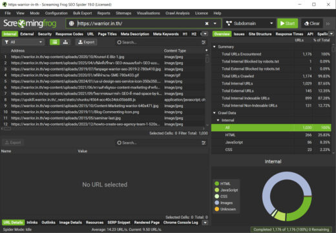Open the Inlinks bottom tab

click(32, 223)
